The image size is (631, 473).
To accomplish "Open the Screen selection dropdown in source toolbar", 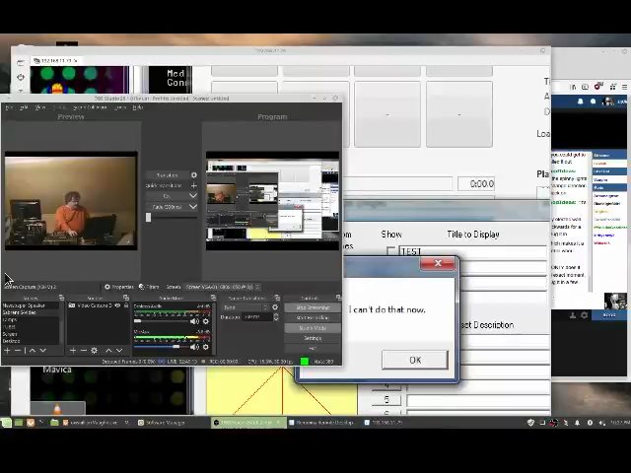I will 223,287.
